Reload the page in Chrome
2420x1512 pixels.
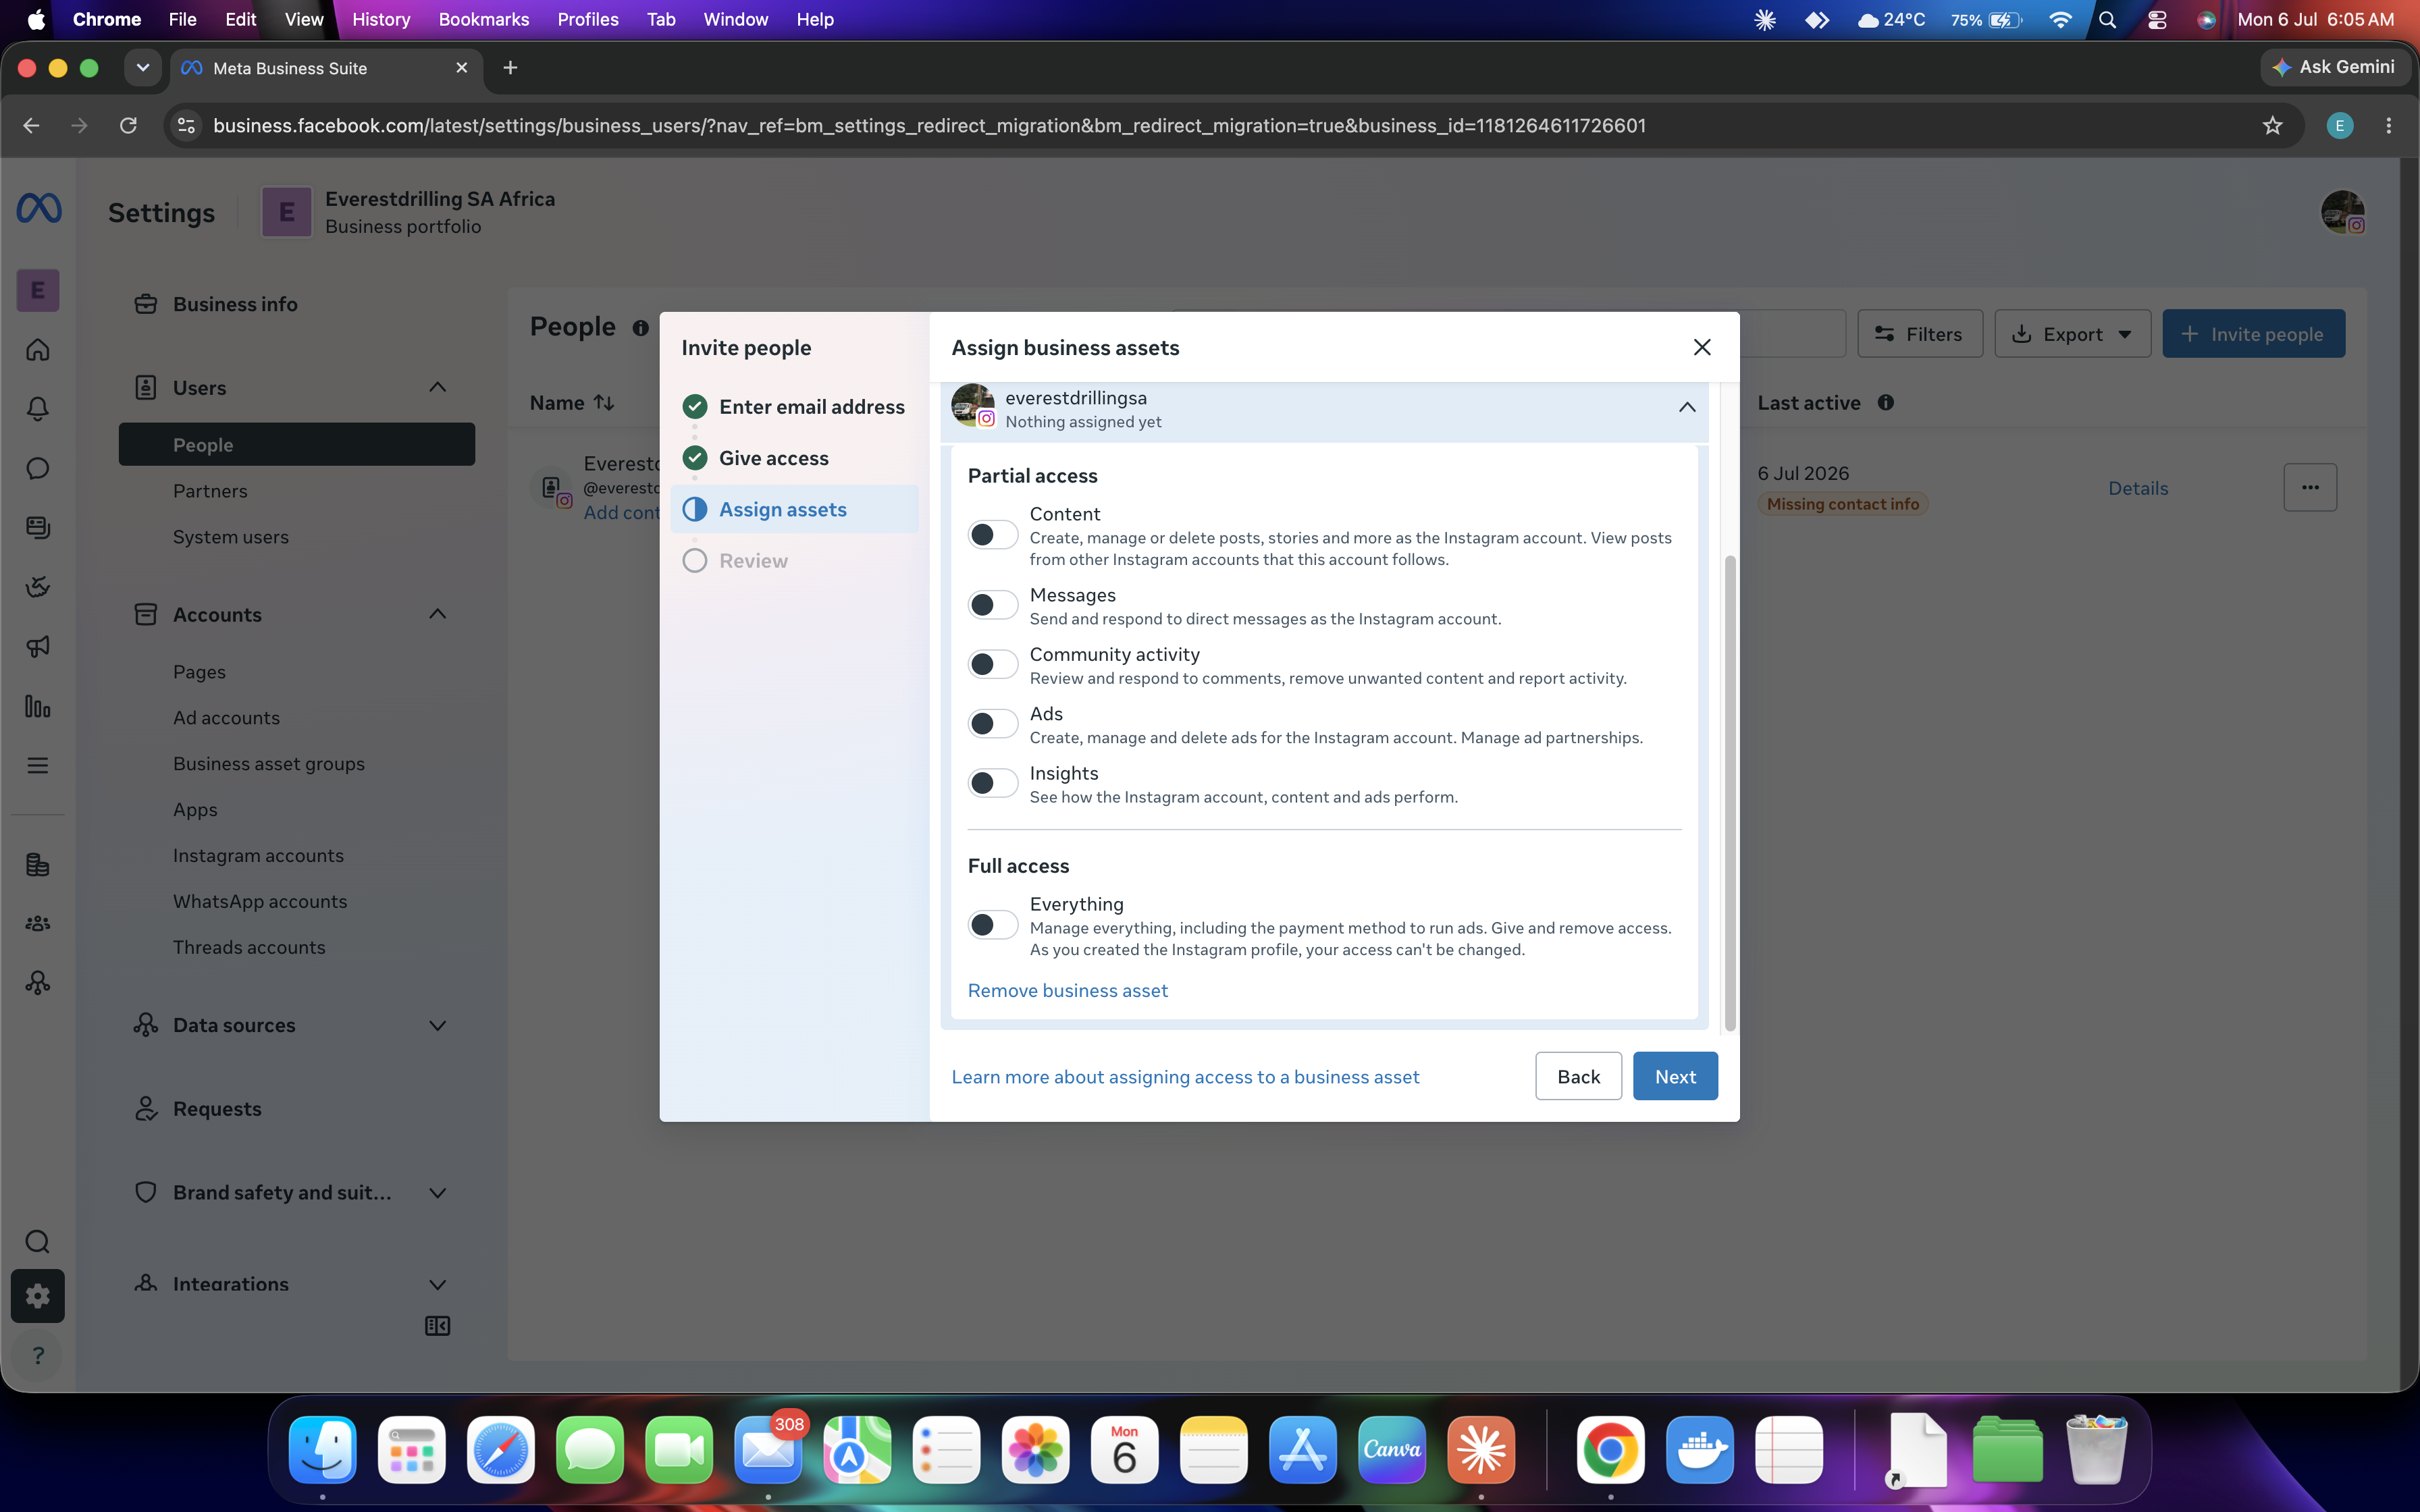point(128,125)
